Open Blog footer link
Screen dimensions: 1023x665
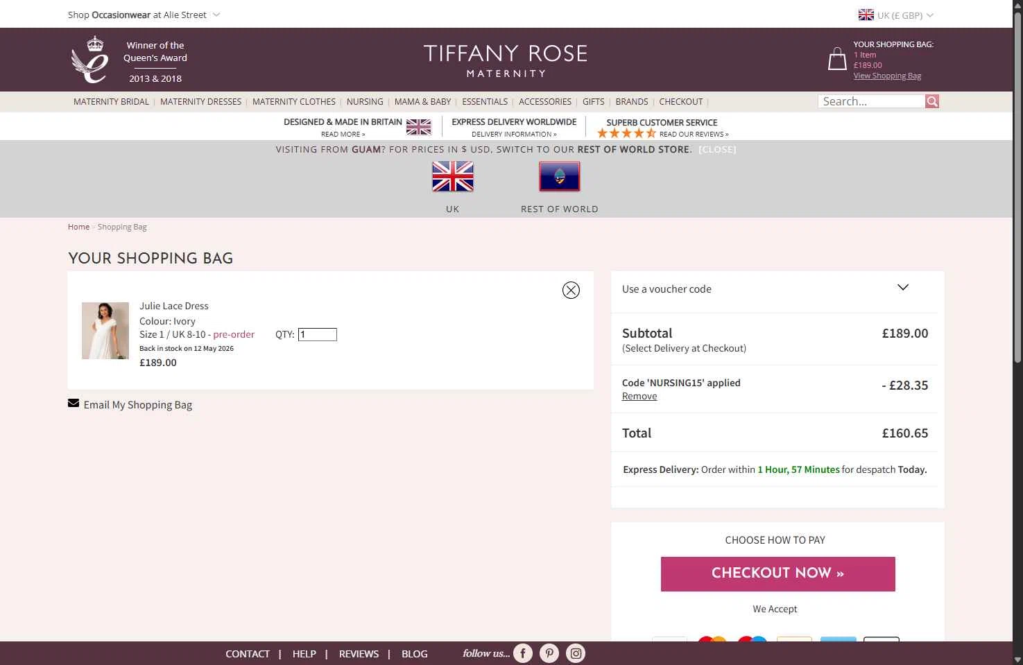click(415, 653)
